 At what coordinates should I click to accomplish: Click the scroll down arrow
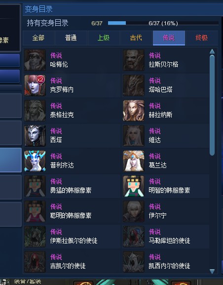click(x=212, y=271)
